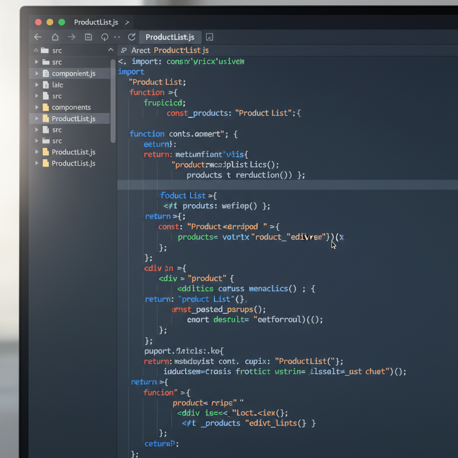Click the orange ProductList.js breadcrumb link
The width and height of the screenshot is (458, 458).
[181, 51]
